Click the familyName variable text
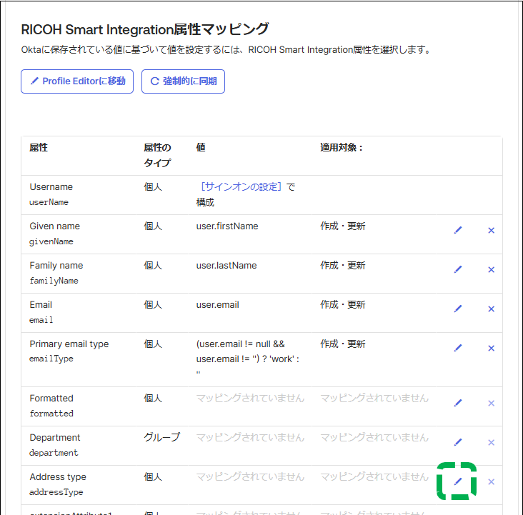The height and width of the screenshot is (515, 523). pyautogui.click(x=54, y=281)
